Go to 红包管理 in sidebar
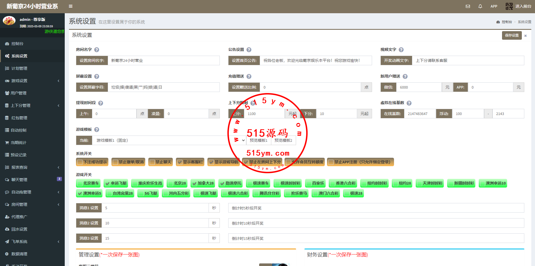 pos(19,118)
